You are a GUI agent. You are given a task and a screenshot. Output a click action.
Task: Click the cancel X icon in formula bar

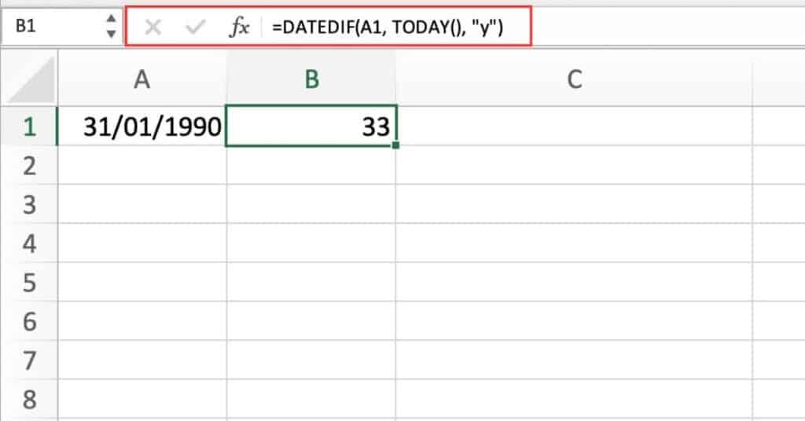coord(153,27)
